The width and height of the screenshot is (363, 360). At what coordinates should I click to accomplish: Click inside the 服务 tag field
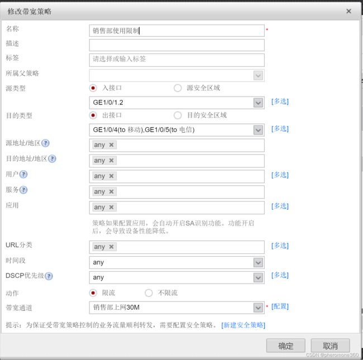click(x=177, y=192)
